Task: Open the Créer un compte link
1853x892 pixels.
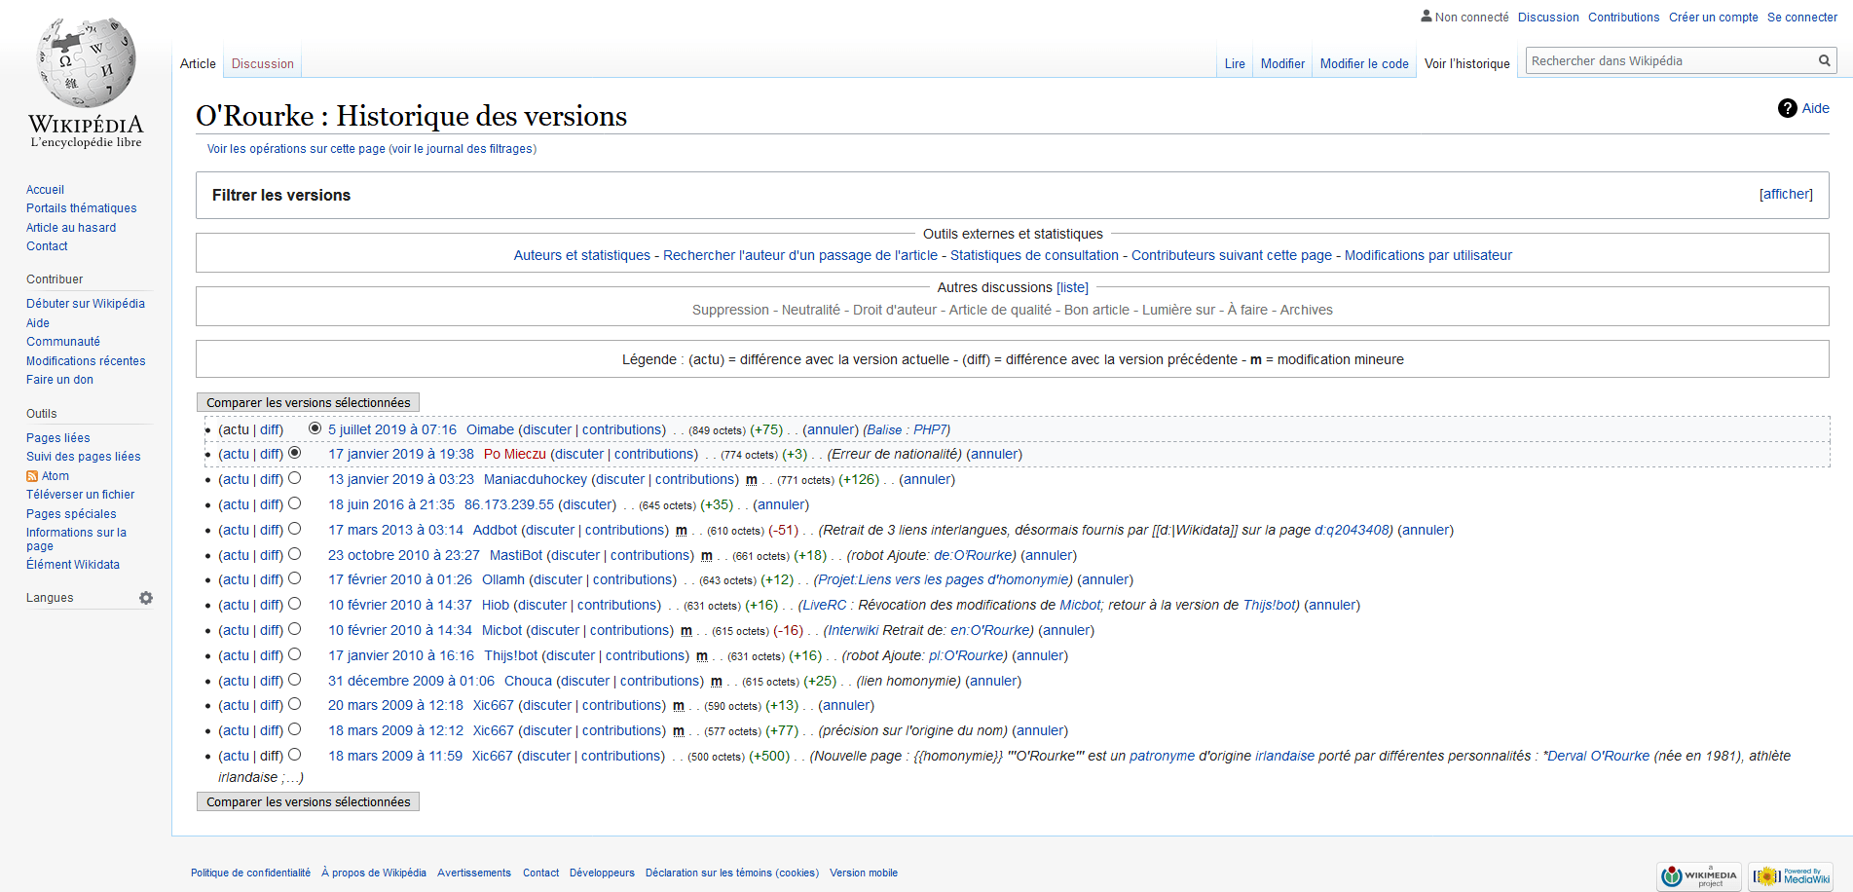Action: tap(1713, 18)
